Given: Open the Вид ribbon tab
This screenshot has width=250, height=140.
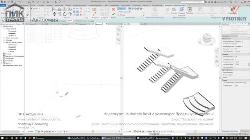Looking at the screenshot, I should (x=106, y=5).
